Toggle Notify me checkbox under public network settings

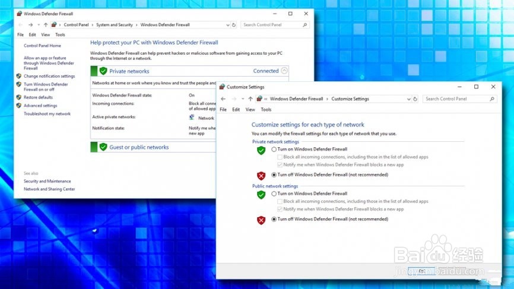coord(280,209)
